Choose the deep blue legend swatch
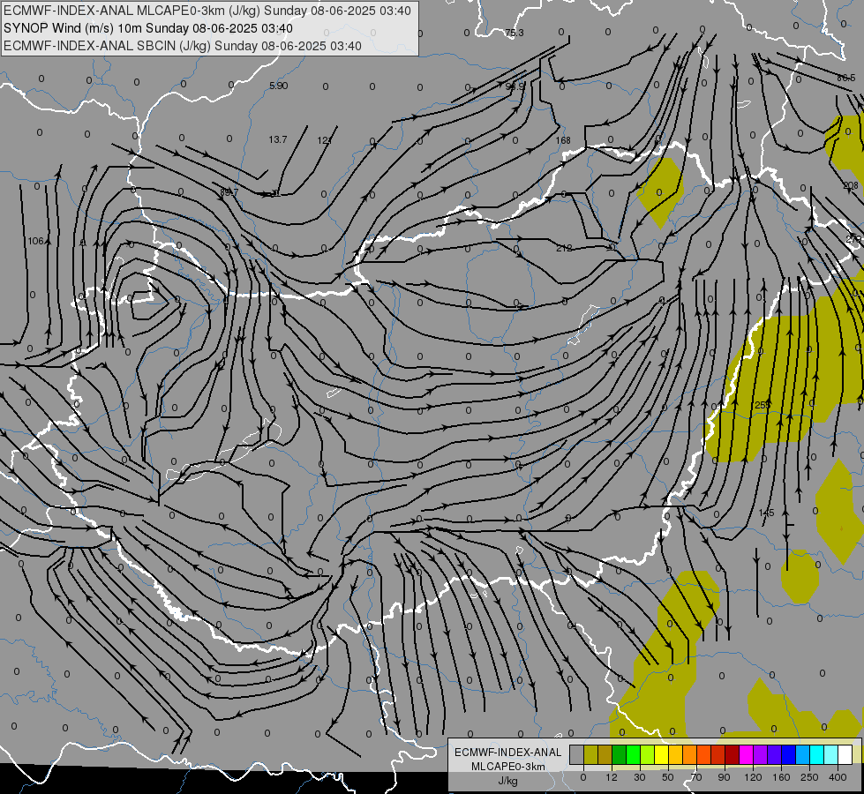The width and height of the screenshot is (864, 794). (x=789, y=754)
